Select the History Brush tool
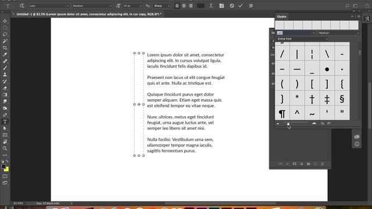Viewport: 372px width, 209px height. [x=5, y=81]
